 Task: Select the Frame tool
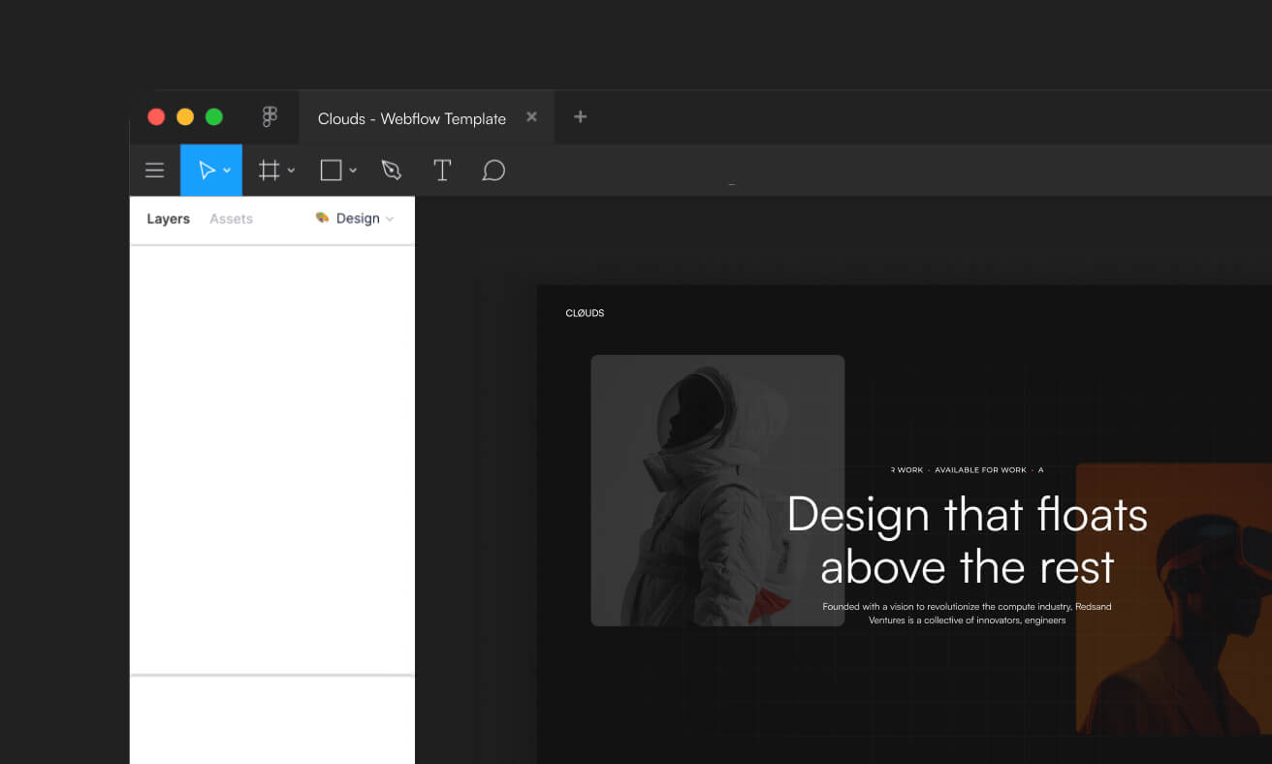tap(269, 171)
